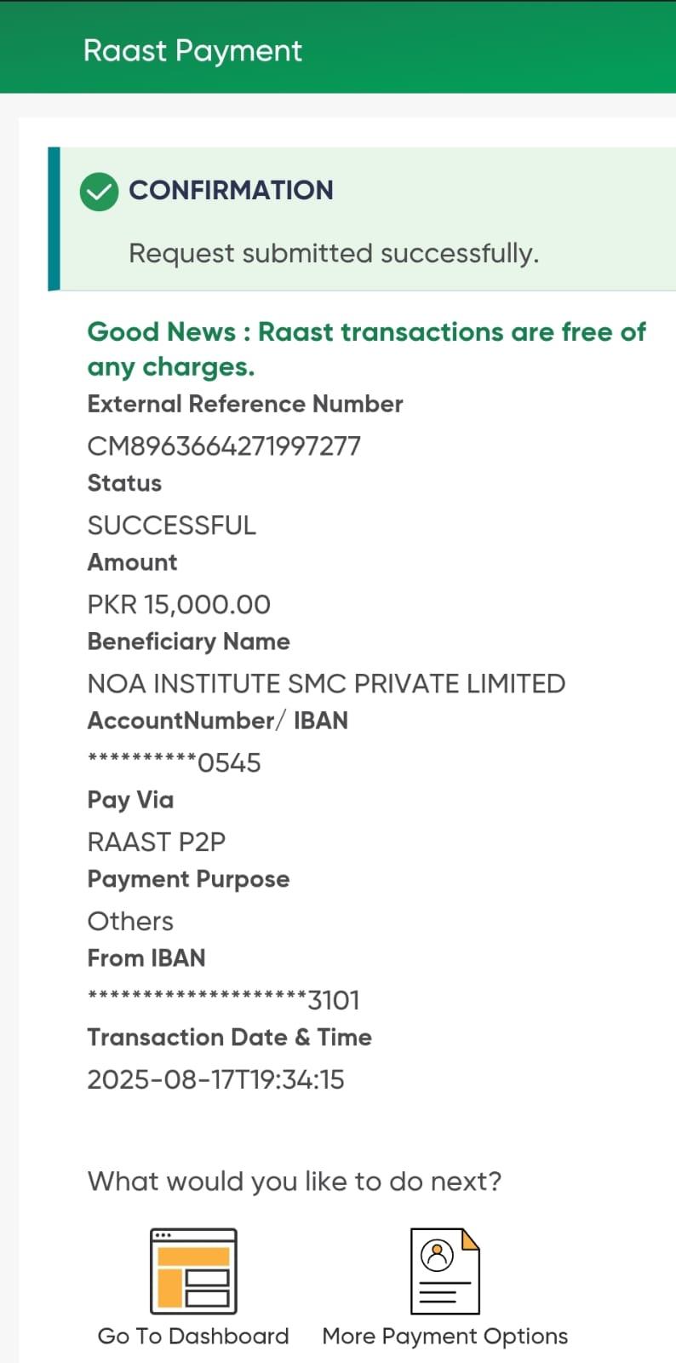This screenshot has height=1363, width=676.
Task: Click the CONFIRMATION heading
Action: pos(231,190)
